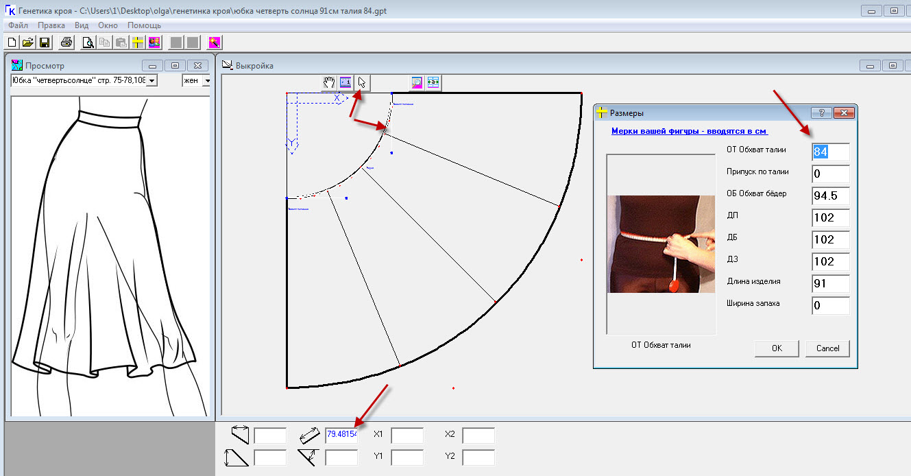This screenshot has width=911, height=476.
Task: Click the ruler measure tool beside the hand
Action: point(345,82)
